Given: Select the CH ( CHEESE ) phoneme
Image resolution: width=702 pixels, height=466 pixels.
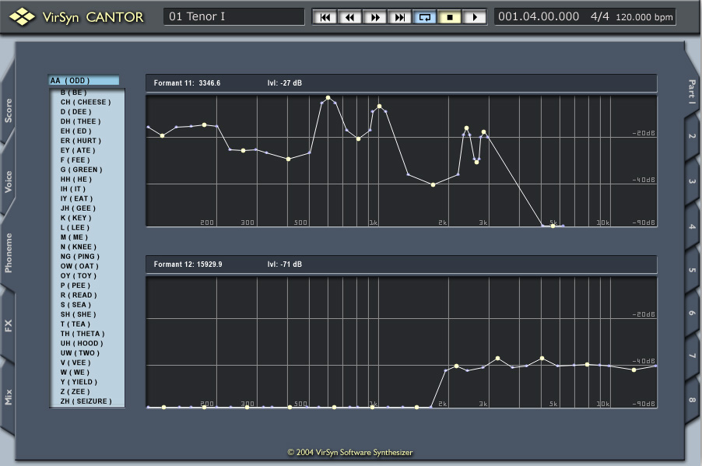Looking at the screenshot, I should click(x=87, y=102).
